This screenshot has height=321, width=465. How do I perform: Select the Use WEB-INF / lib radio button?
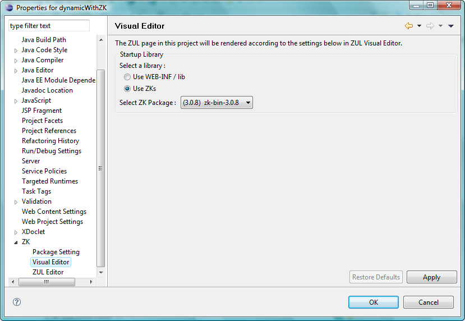pos(127,77)
